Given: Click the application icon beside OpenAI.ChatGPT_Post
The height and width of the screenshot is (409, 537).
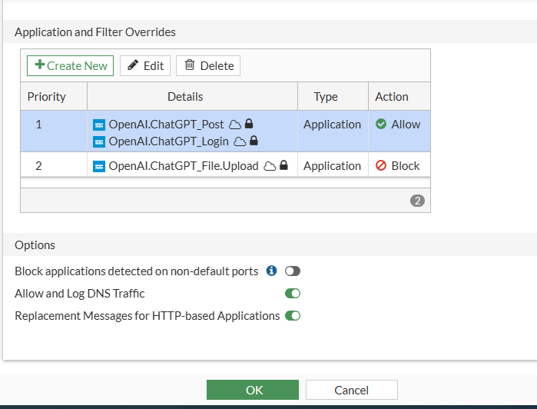Looking at the screenshot, I should 98,124.
